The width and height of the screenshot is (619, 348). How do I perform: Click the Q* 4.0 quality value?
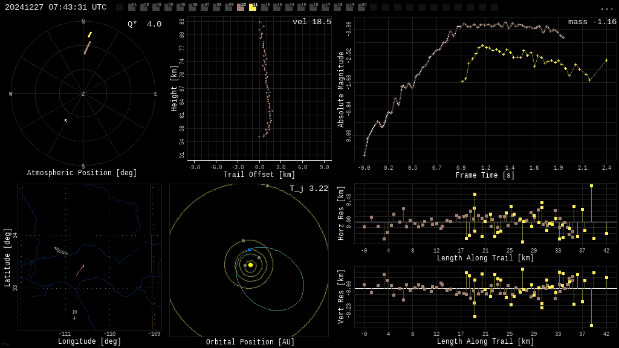tap(144, 24)
